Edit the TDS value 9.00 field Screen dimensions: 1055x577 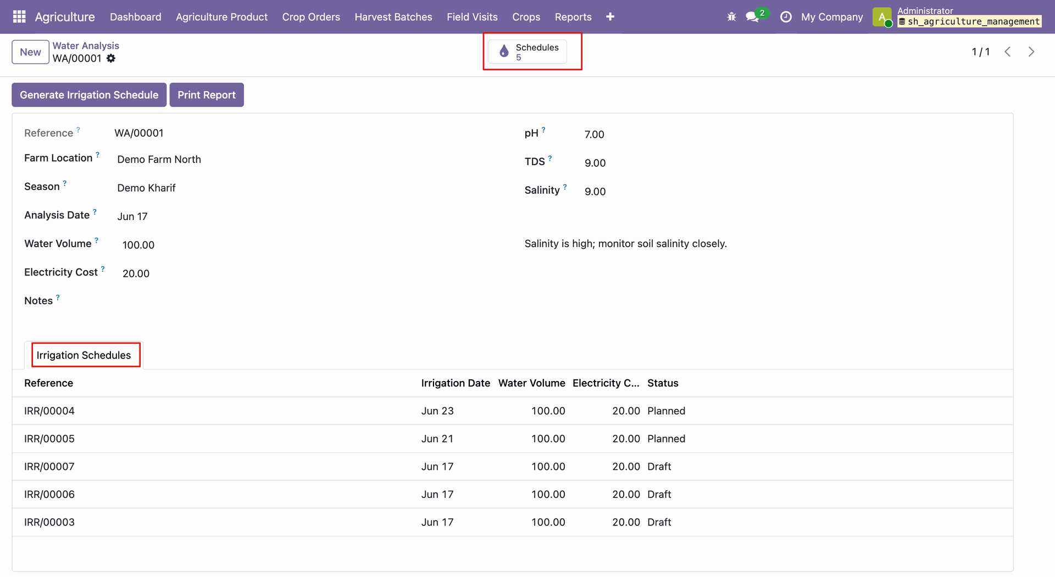[x=595, y=163]
